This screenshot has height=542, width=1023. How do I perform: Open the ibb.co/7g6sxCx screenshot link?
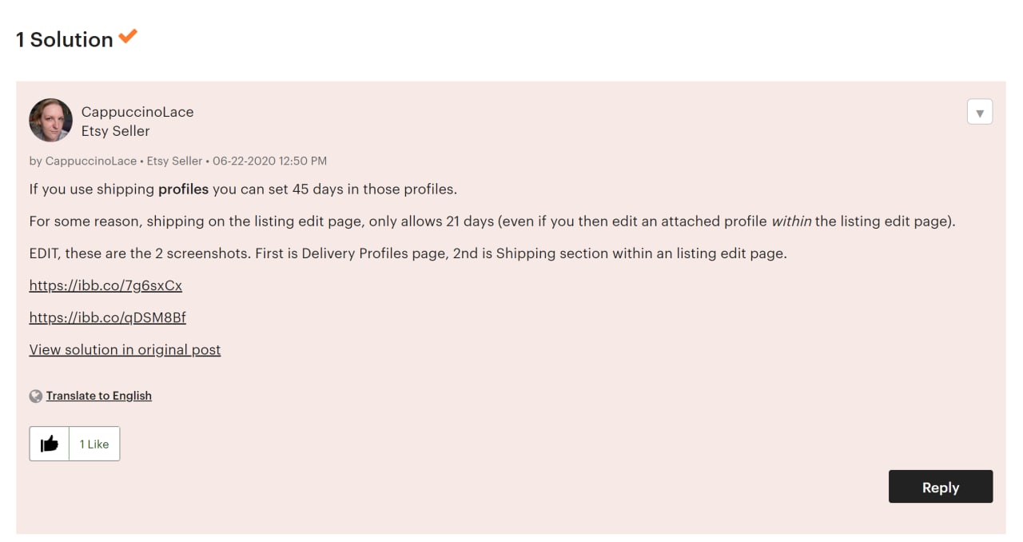click(105, 285)
